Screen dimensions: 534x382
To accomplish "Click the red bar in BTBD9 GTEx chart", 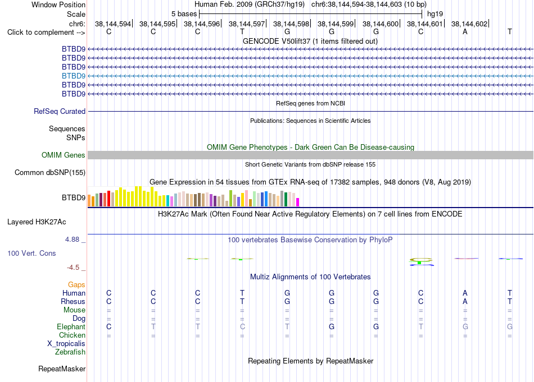I will click(x=108, y=199).
